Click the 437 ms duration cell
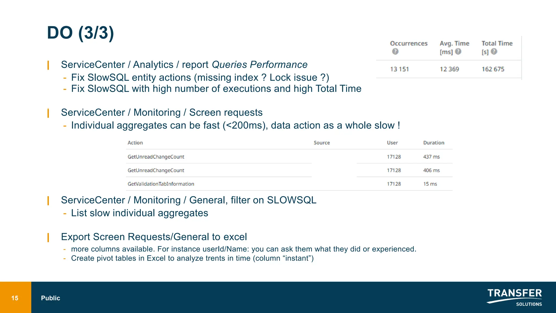The image size is (556, 313). (431, 156)
